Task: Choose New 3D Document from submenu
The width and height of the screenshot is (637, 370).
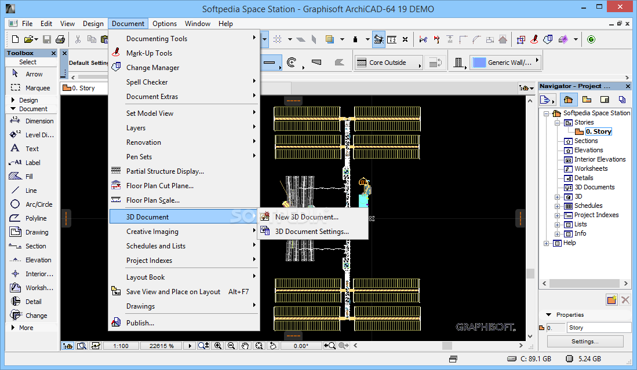Action: tap(313, 217)
